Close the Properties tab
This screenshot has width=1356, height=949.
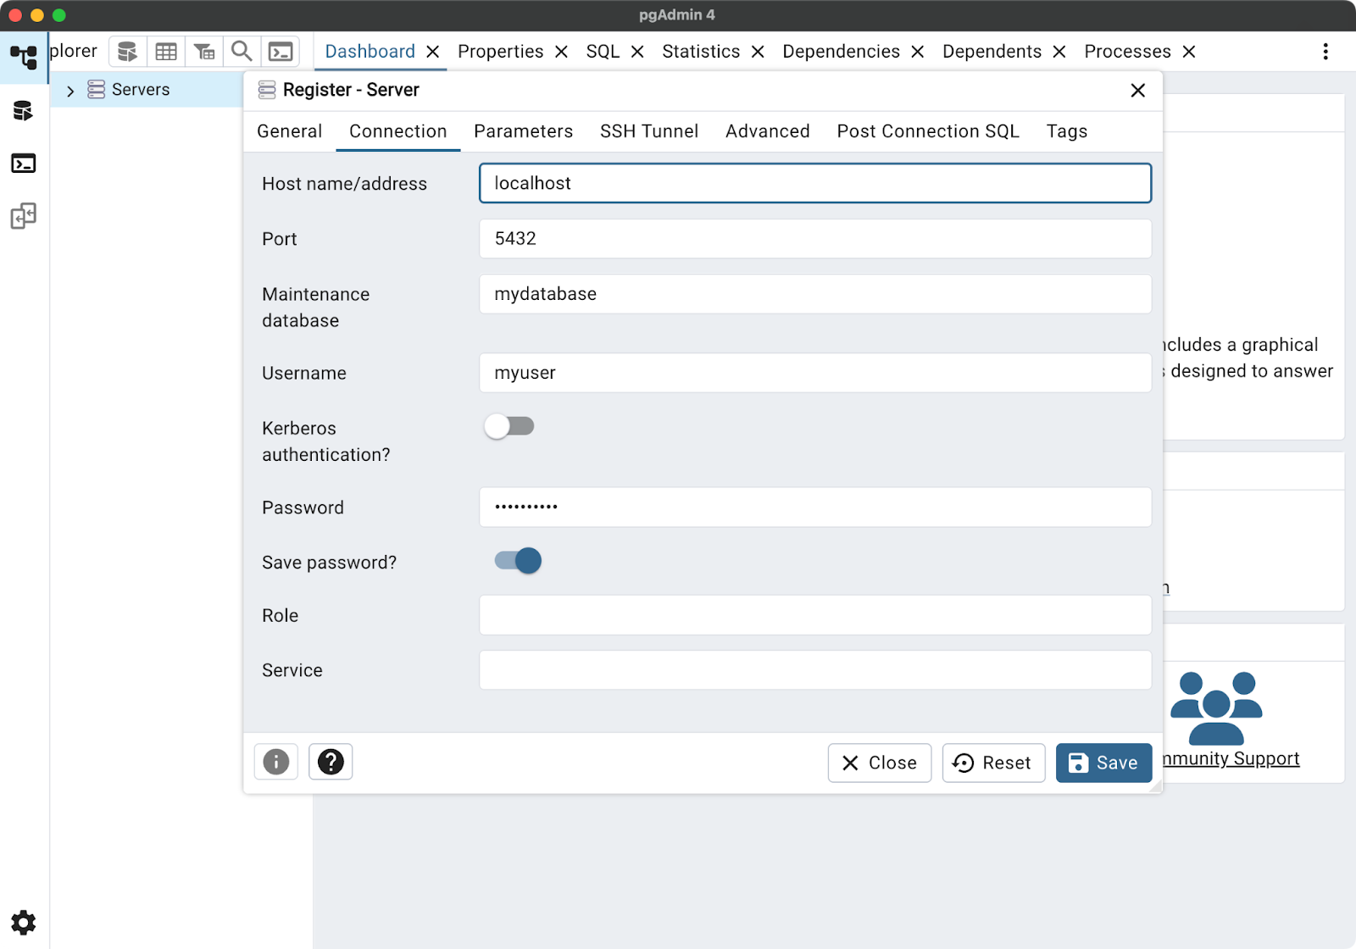tap(561, 52)
